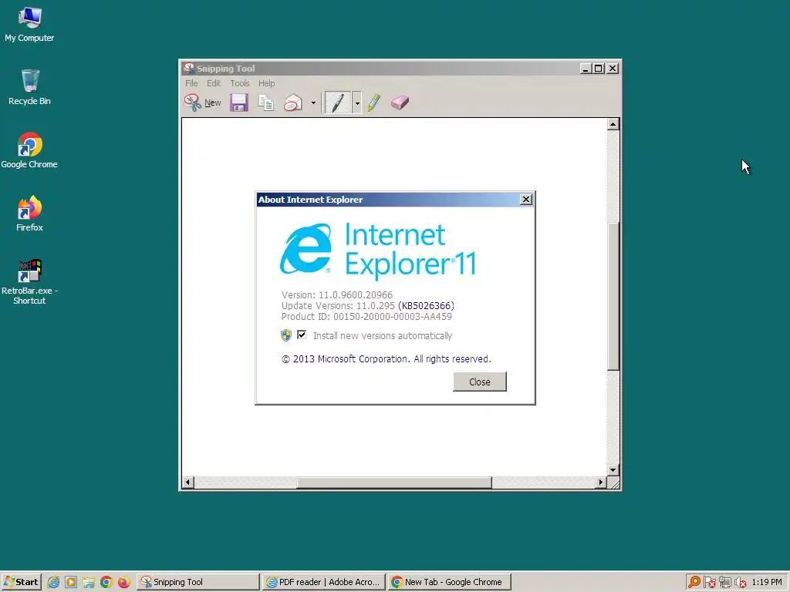
Task: Switch to PDF reader Adobe Acrobat taskbar button
Action: 324,582
